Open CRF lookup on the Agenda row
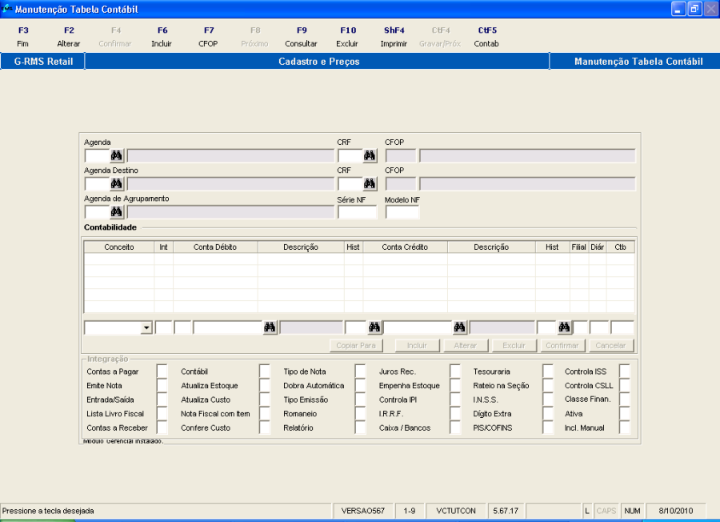The image size is (720, 522). [x=370, y=155]
